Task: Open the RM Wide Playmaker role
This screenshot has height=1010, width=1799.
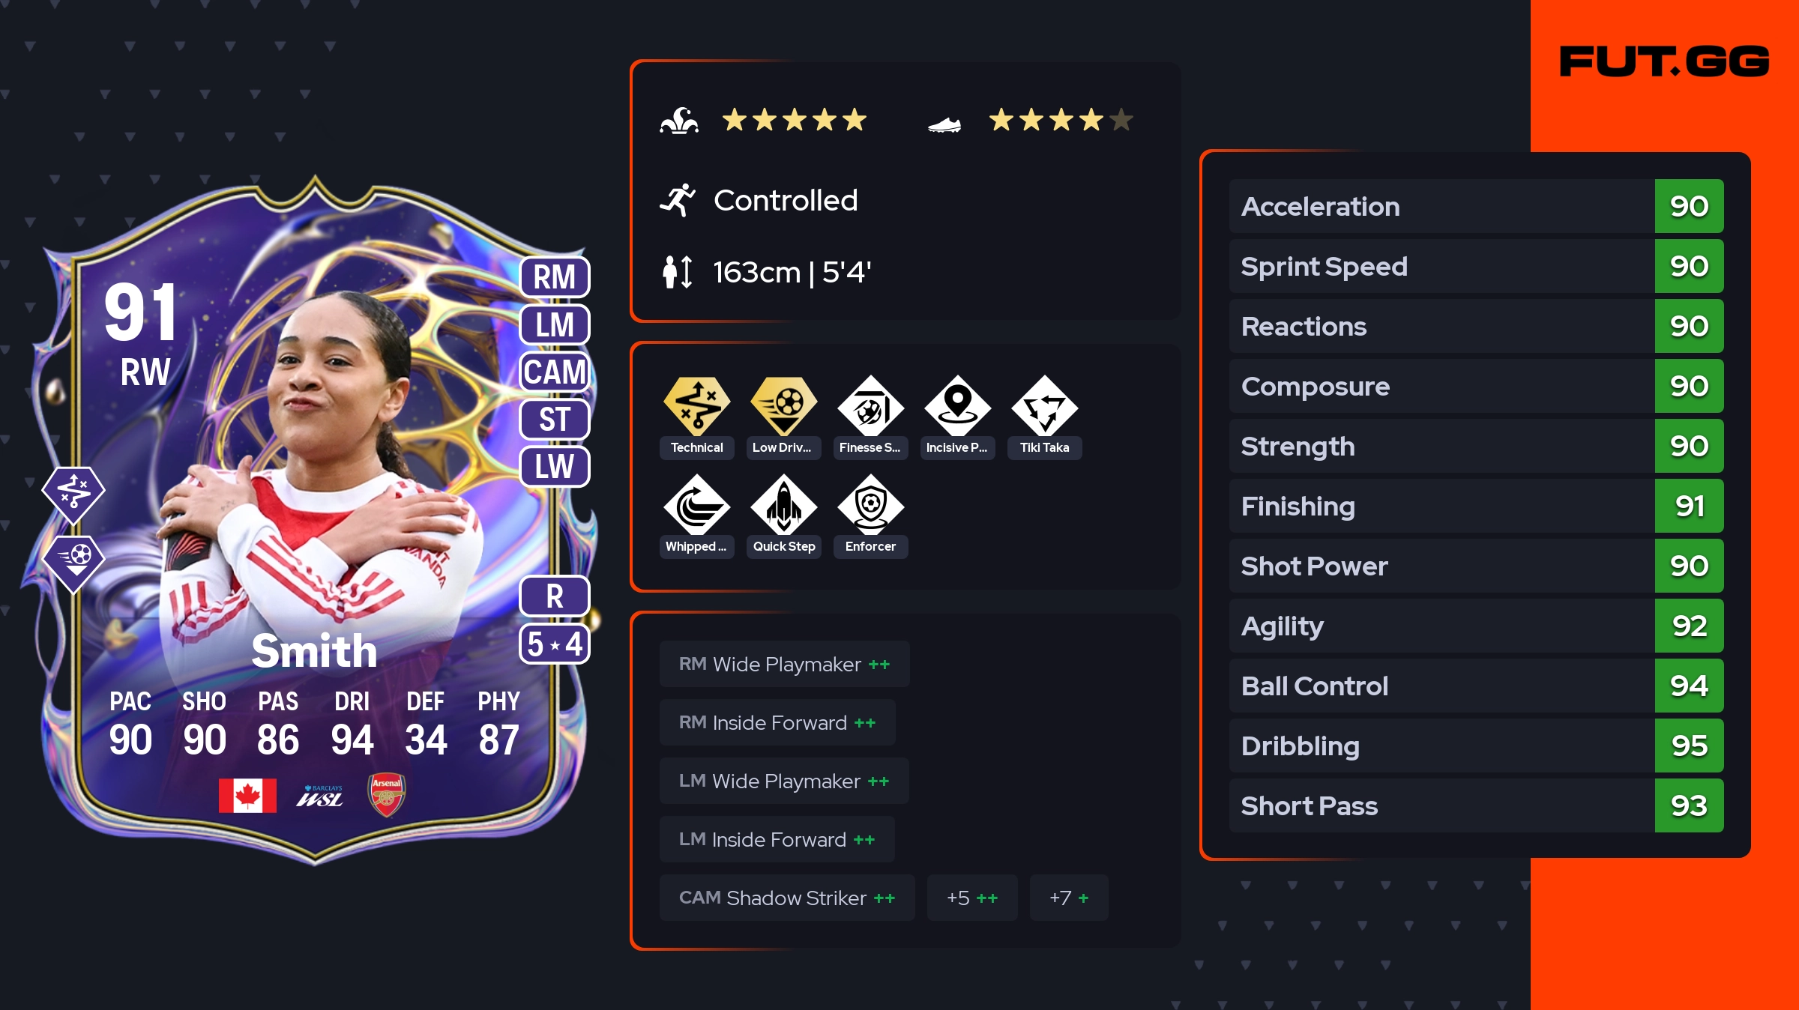Action: [x=784, y=664]
